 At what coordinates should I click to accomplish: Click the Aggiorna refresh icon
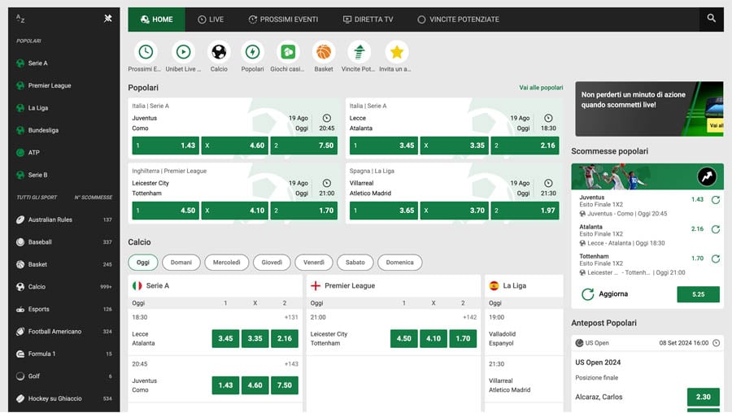[x=588, y=294]
